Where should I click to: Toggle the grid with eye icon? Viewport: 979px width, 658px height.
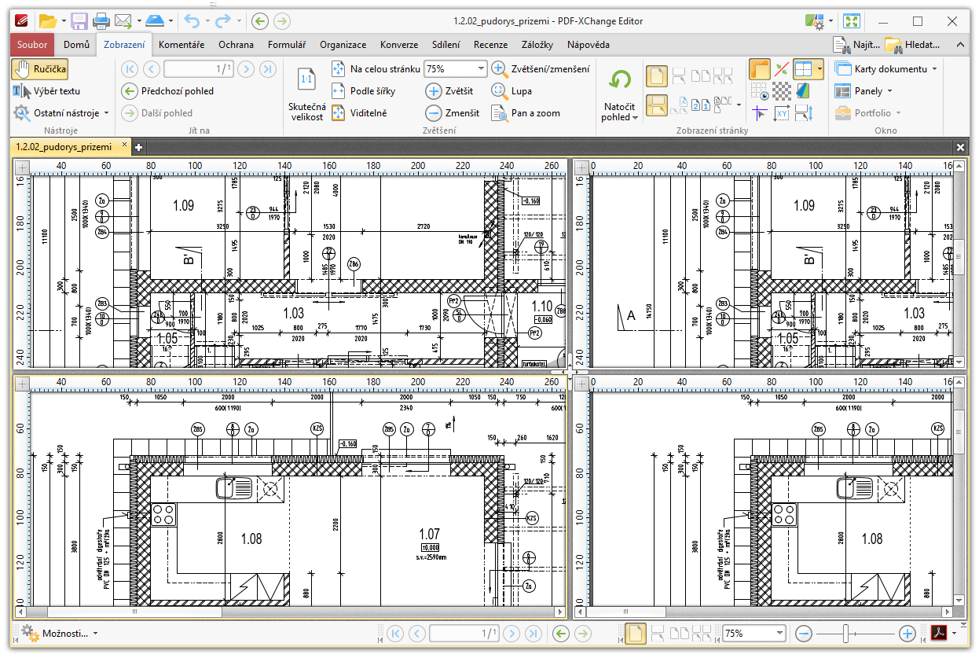[759, 91]
